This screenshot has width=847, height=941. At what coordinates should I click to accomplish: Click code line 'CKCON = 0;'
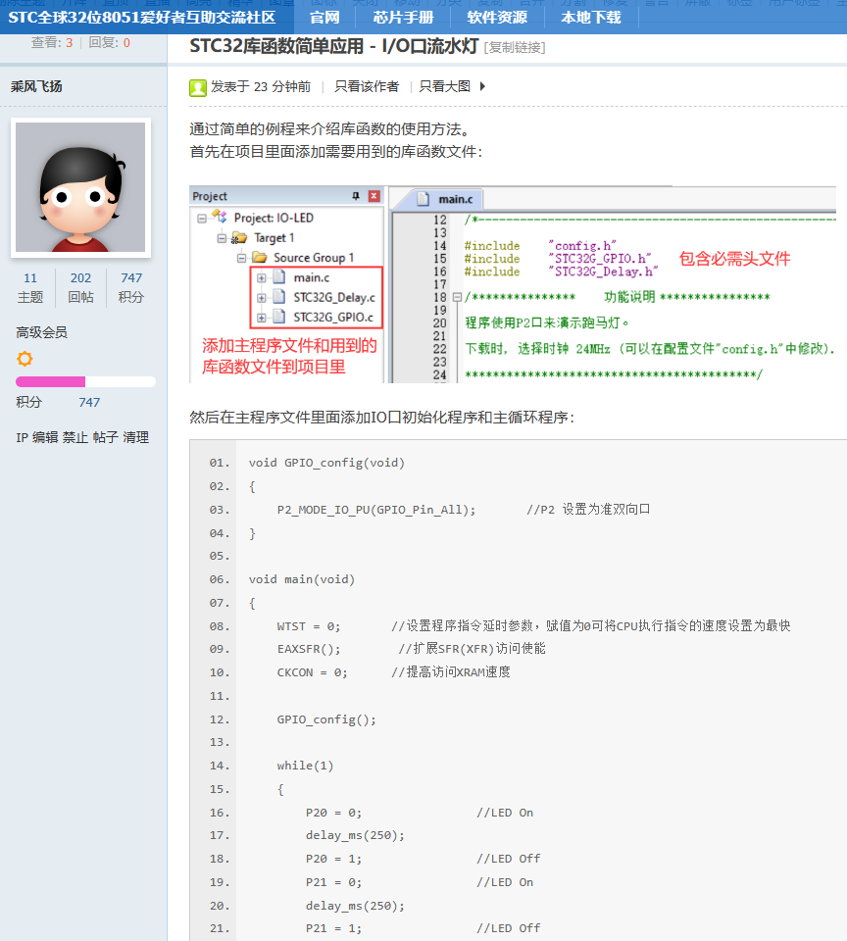(312, 672)
